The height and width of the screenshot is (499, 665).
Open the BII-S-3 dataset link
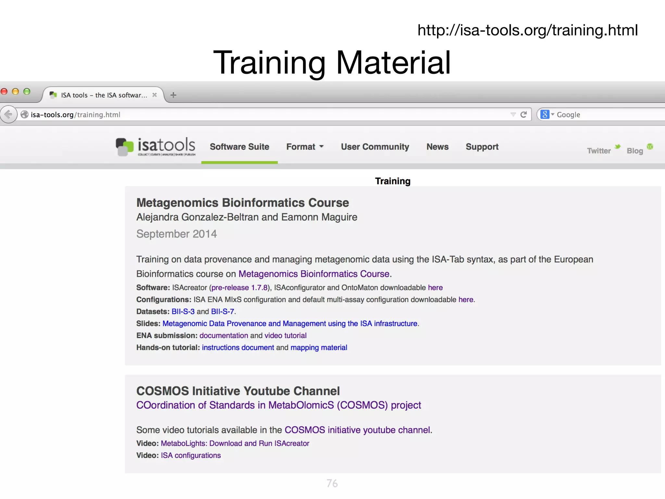[183, 312]
